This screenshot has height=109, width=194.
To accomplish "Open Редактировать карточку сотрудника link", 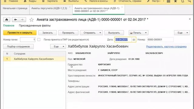I will point(166,47).
